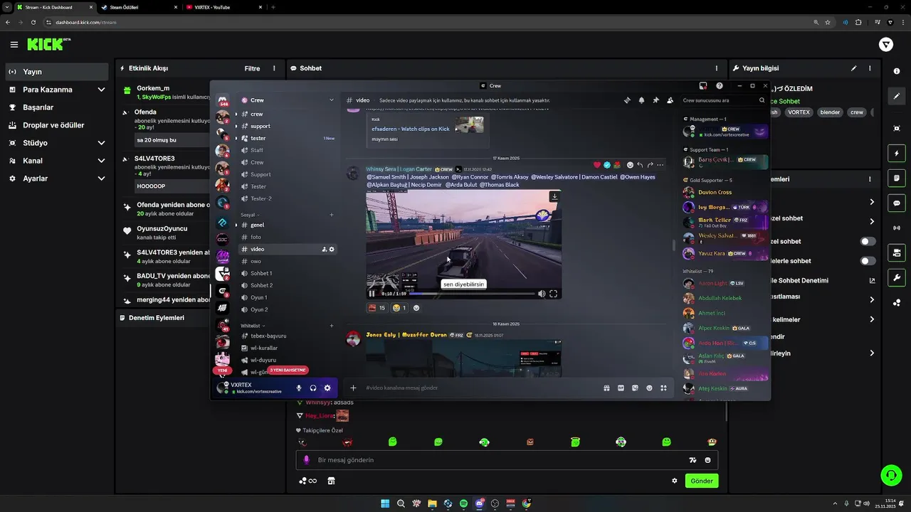This screenshot has width=911, height=512.
Task: Collapse the Sosyal category in Discord
Action: click(x=249, y=215)
